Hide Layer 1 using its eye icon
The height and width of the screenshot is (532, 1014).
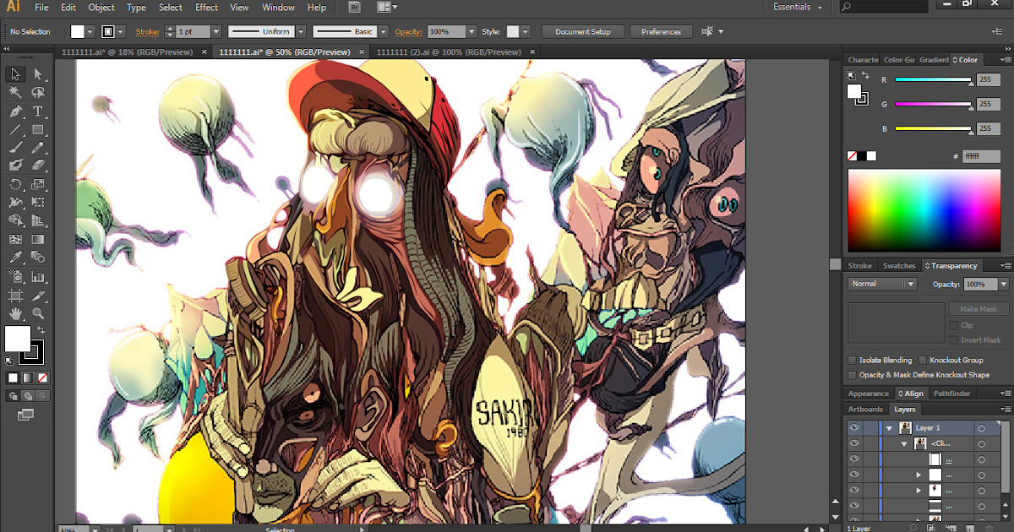854,428
